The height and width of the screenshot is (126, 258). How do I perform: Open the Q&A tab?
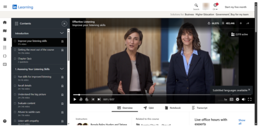[x=148, y=108]
